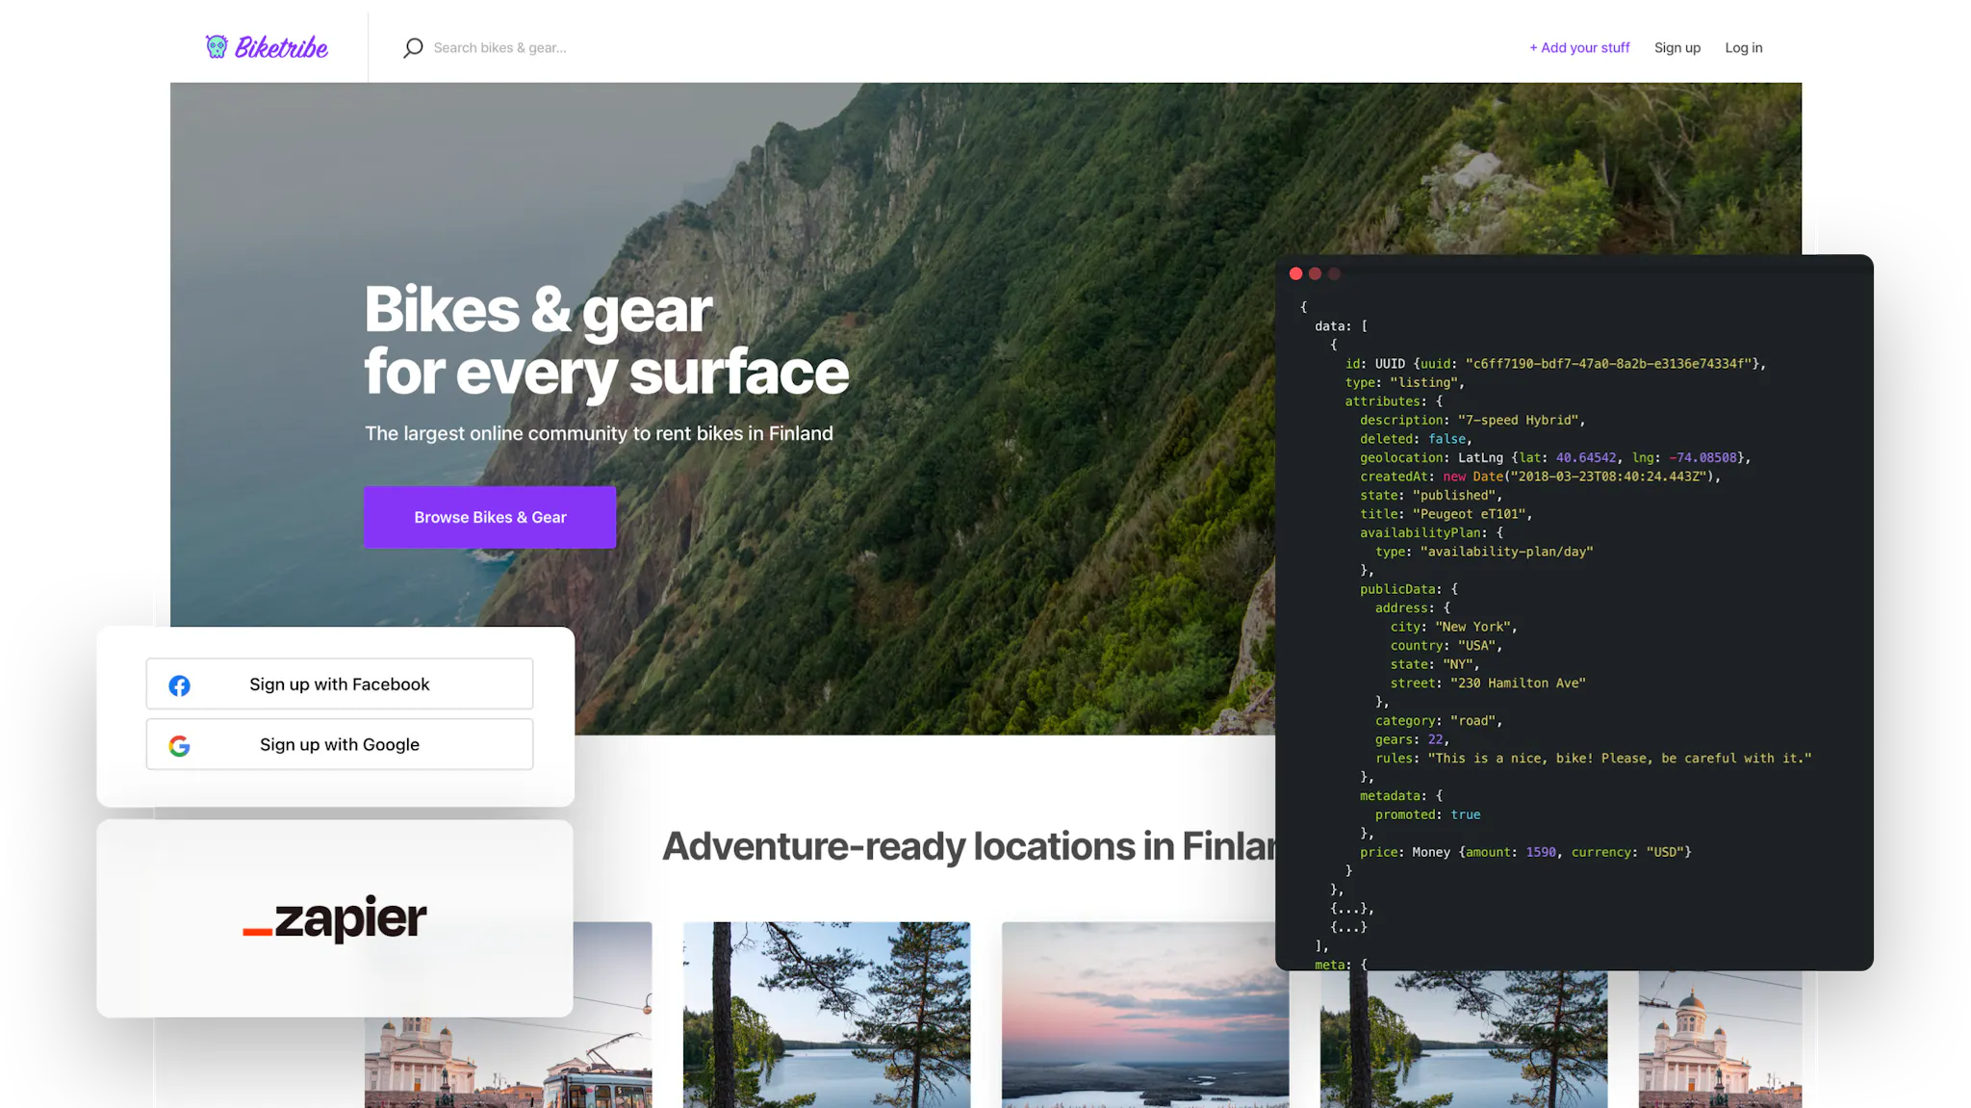Click the red close dot in code window
The width and height of the screenshot is (1971, 1108).
[x=1295, y=273]
